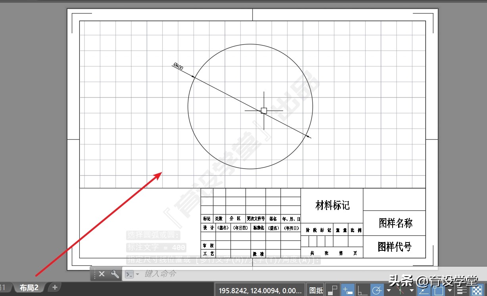Click the 键入命令 command input field
Image resolution: width=487 pixels, height=296 pixels.
pyautogui.click(x=238, y=274)
